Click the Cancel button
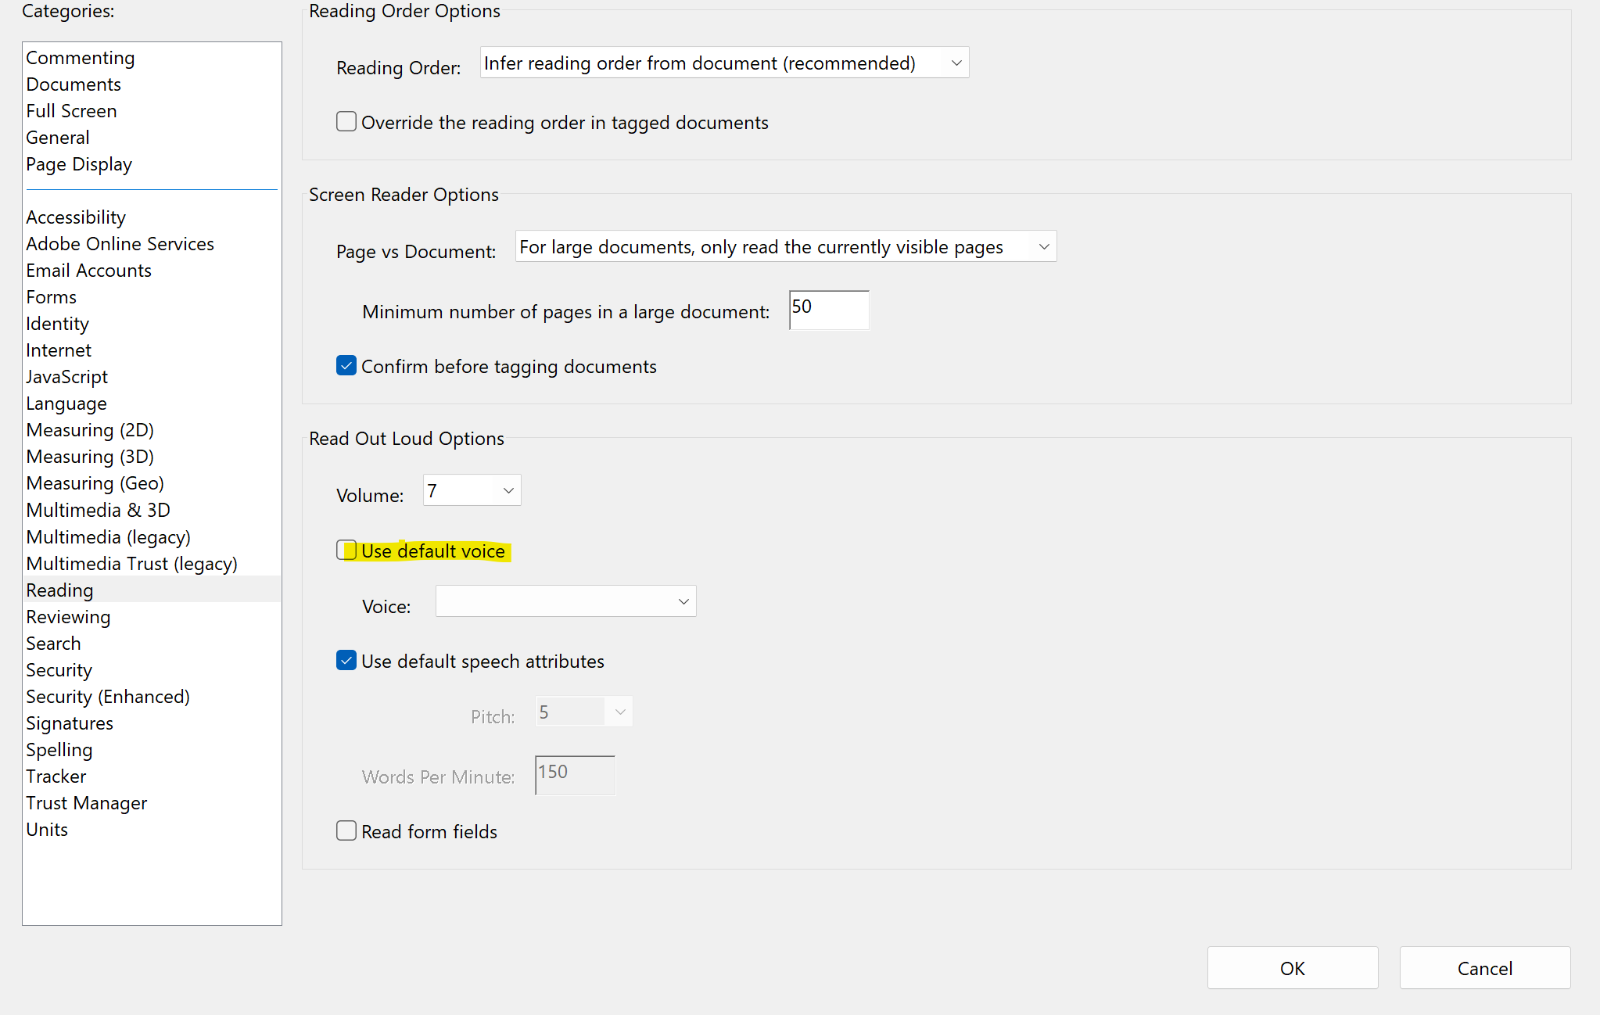Screen dimensions: 1600x1015 pyautogui.click(x=1483, y=967)
